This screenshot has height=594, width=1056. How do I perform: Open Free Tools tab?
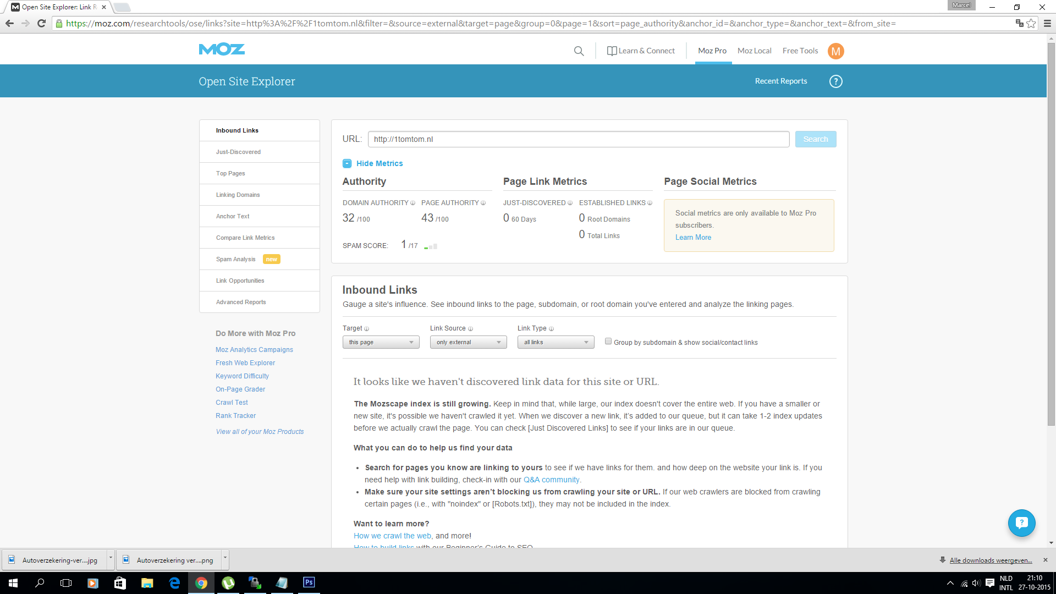point(800,51)
